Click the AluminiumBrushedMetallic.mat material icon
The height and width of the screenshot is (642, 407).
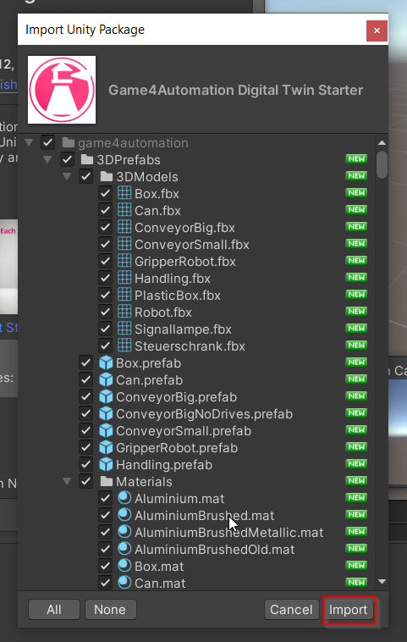(x=124, y=532)
